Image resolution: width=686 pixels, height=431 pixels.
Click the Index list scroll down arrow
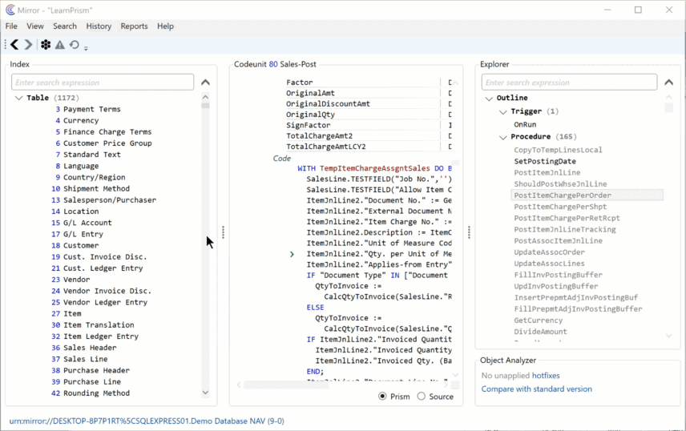click(205, 393)
